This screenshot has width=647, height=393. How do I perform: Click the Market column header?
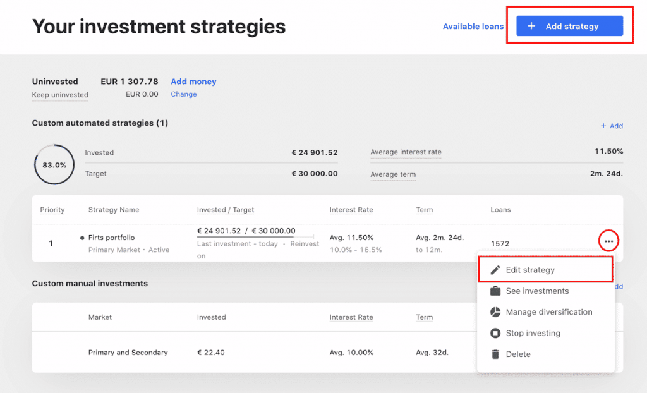pyautogui.click(x=100, y=317)
